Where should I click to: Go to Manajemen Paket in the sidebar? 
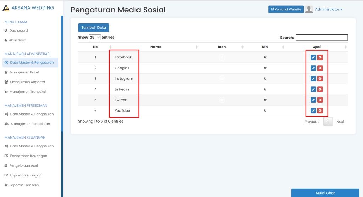[x=24, y=72]
